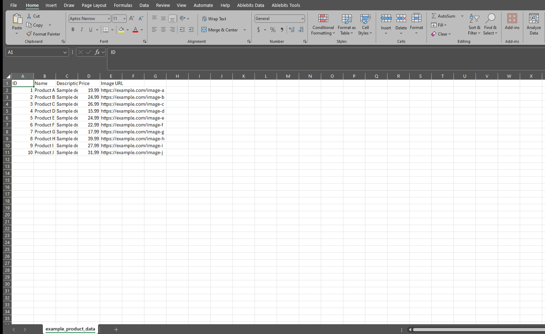The height and width of the screenshot is (334, 545).
Task: Add a new sheet with plus button
Action: pos(116,330)
